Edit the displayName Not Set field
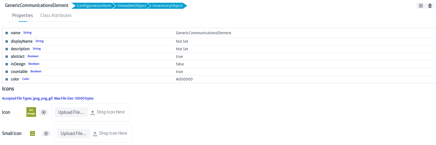The image size is (436, 145). pyautogui.click(x=182, y=41)
